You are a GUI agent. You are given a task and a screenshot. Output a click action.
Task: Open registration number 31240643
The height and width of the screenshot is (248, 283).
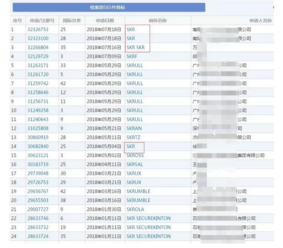coord(38,119)
